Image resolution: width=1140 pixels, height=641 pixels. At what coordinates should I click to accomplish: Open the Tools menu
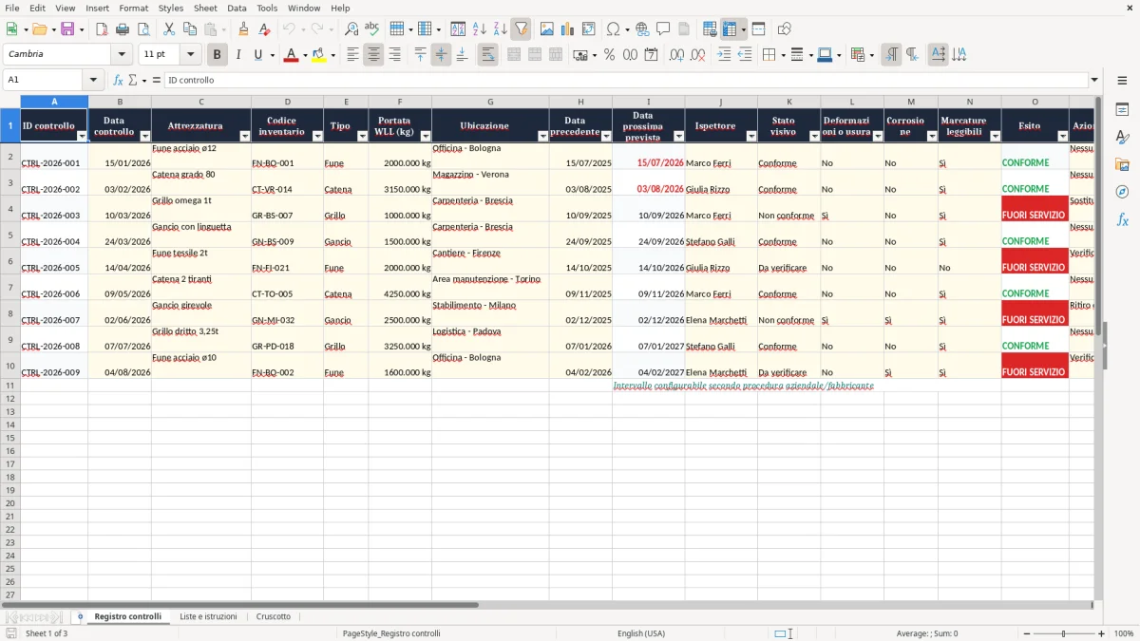267,8
